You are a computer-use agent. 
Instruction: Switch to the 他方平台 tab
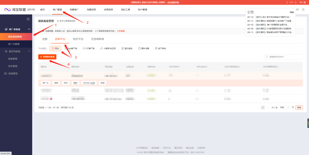pos(78,39)
